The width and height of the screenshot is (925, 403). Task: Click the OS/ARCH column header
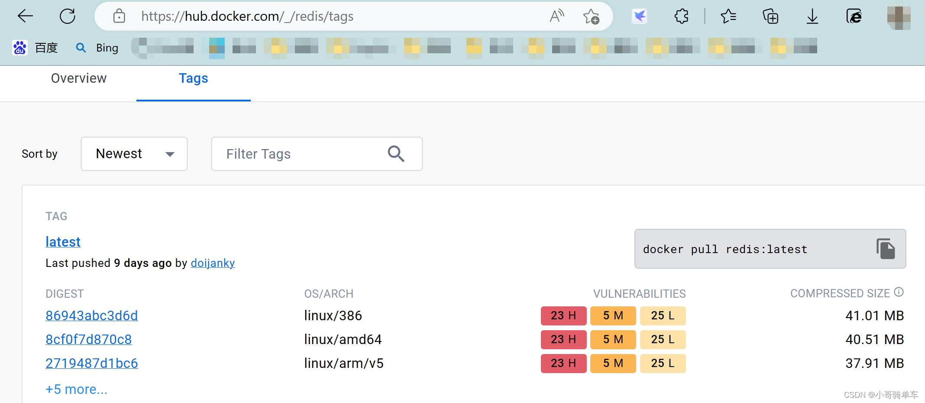329,294
